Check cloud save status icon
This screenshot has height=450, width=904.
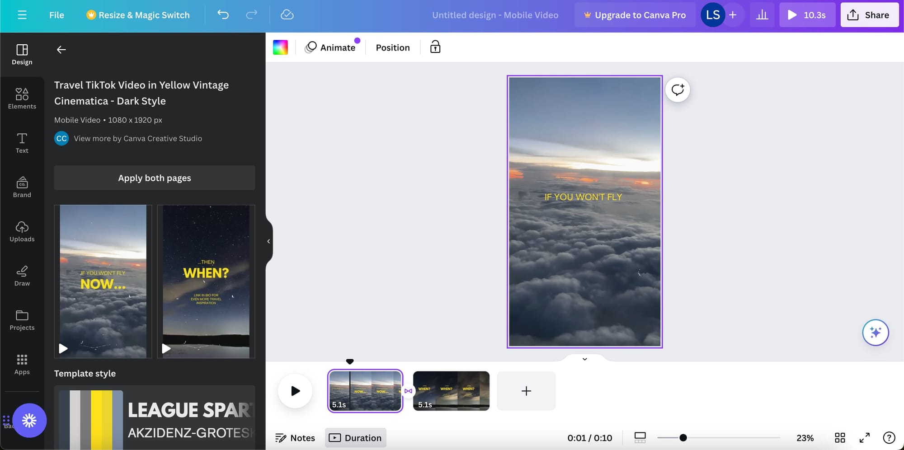pyautogui.click(x=287, y=15)
